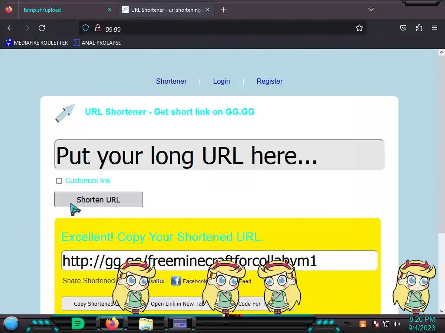
Task: Open the Pocket save icon
Action: [403, 28]
